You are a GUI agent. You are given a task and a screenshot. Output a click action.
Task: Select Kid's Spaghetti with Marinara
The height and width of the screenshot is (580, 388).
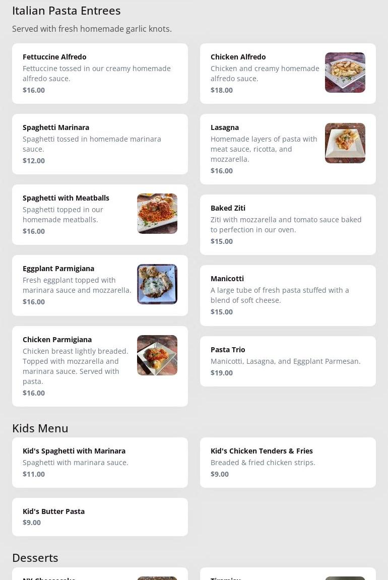coord(100,463)
